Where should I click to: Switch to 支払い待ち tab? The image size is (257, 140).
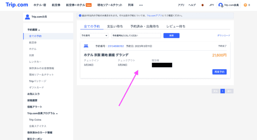pyautogui.click(x=115, y=26)
